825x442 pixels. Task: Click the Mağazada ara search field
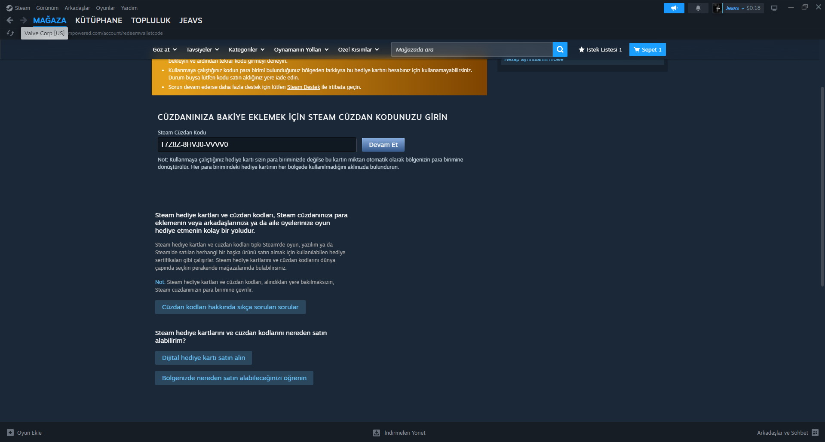[472, 49]
